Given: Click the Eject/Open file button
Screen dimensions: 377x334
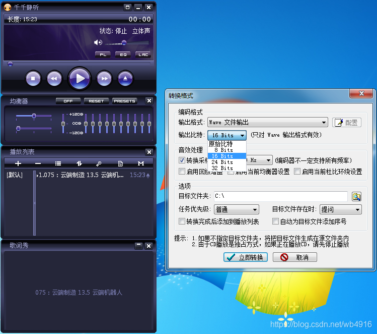Looking at the screenshot, I should click(x=125, y=79).
